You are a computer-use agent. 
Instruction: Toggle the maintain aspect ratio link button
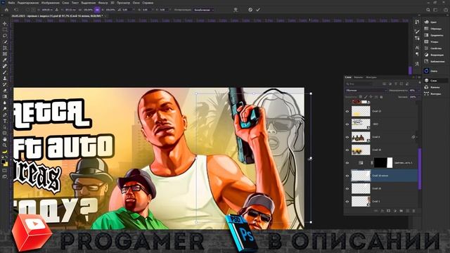[97, 10]
